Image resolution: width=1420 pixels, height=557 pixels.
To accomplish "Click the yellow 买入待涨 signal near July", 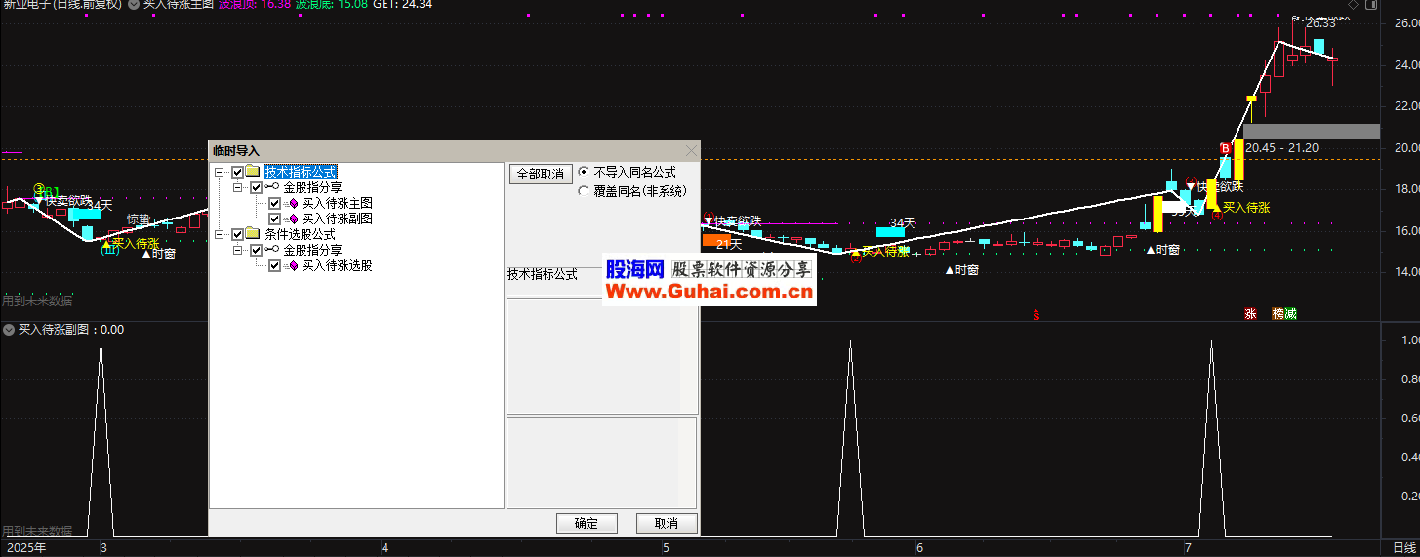I will point(1246,208).
